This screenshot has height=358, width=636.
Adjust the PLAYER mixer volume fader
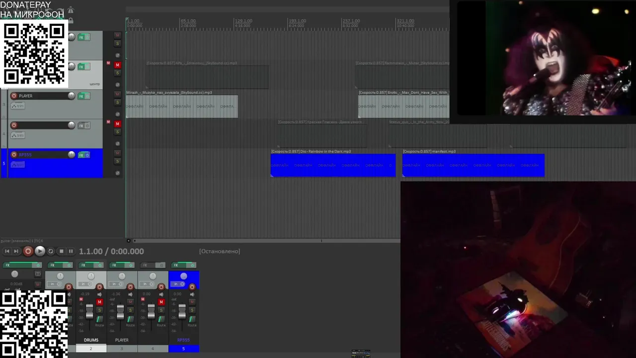coord(120,312)
